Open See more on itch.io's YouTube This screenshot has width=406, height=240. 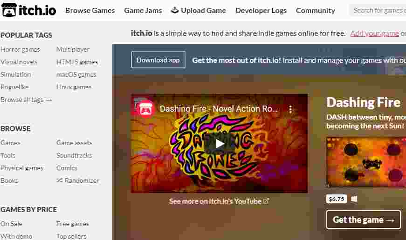tap(219, 201)
